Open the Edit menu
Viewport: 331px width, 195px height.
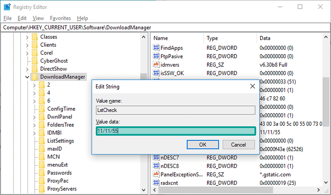click(x=22, y=18)
